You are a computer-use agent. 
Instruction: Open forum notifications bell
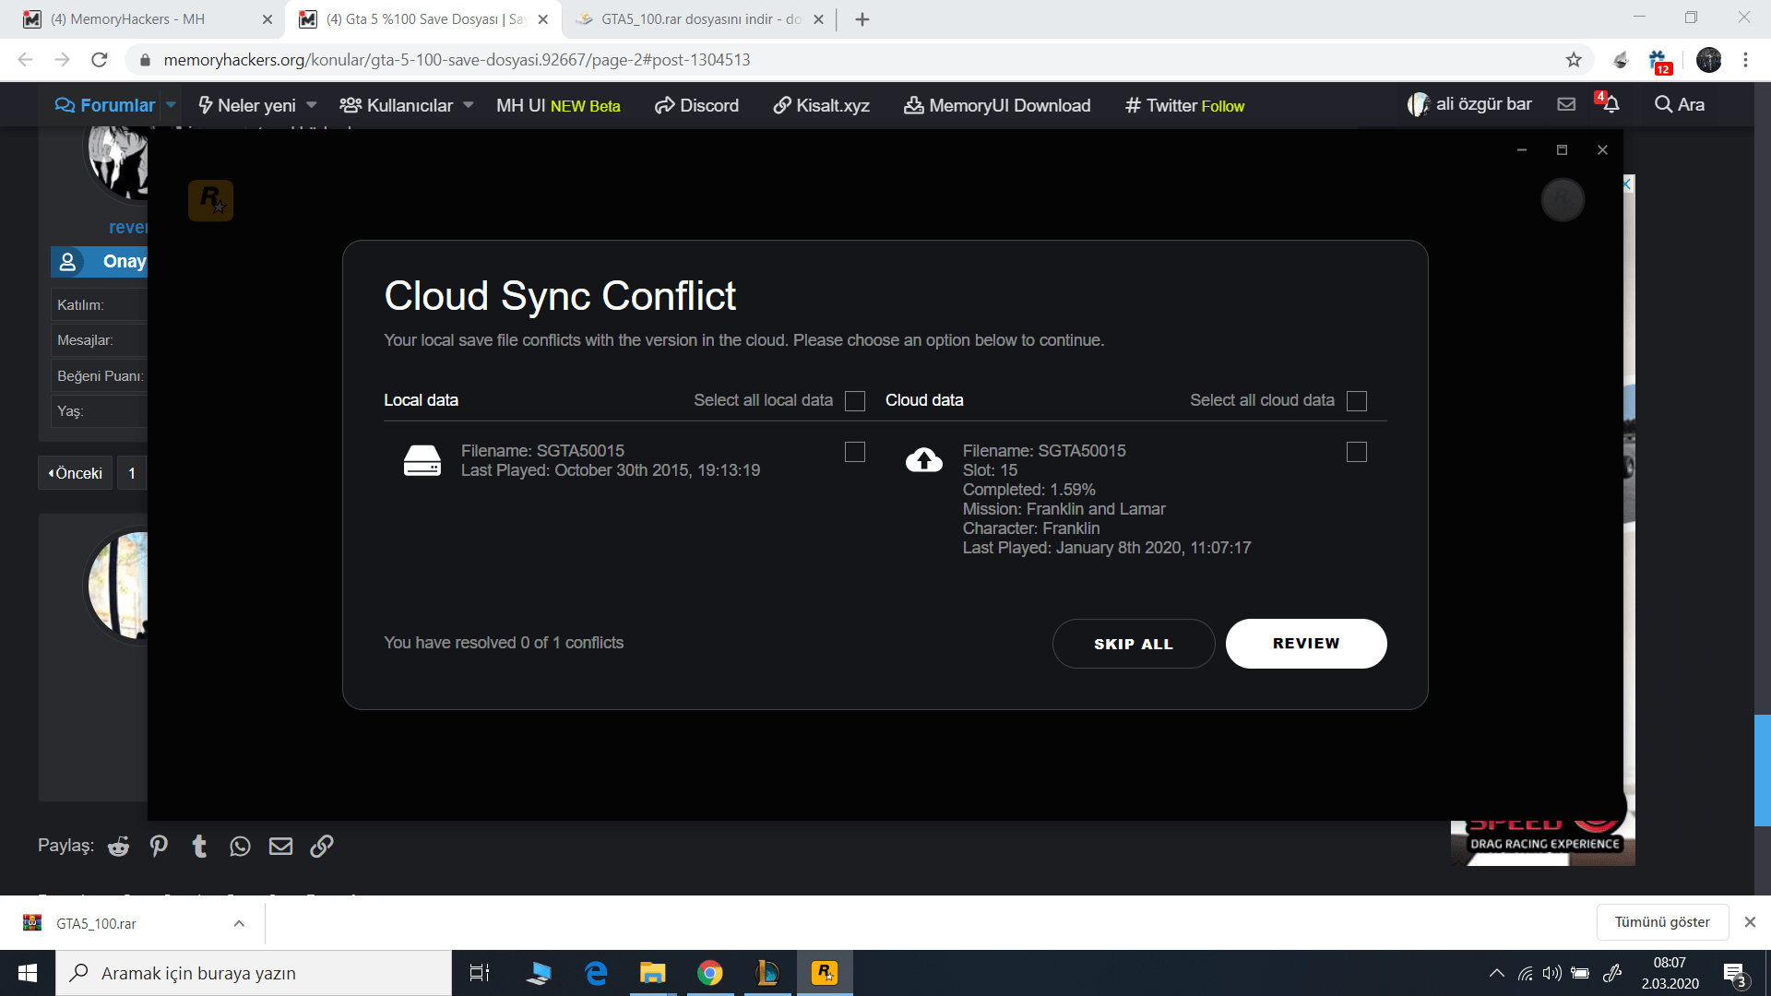click(1611, 104)
